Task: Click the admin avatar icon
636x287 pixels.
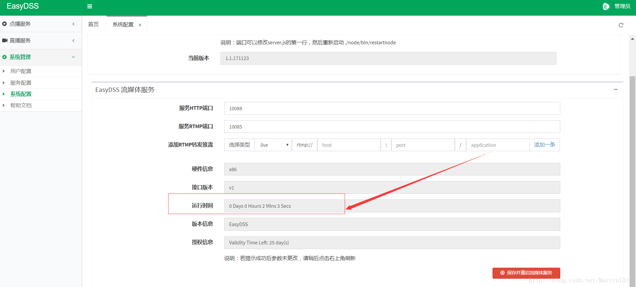Action: (x=606, y=6)
